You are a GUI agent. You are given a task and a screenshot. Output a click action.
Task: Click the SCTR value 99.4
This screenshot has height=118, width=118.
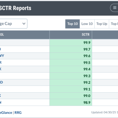pos(87,69)
